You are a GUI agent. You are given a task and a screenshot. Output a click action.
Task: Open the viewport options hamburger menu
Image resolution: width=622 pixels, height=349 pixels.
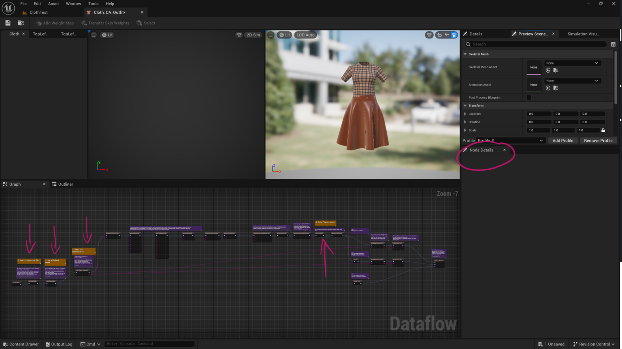pos(271,35)
